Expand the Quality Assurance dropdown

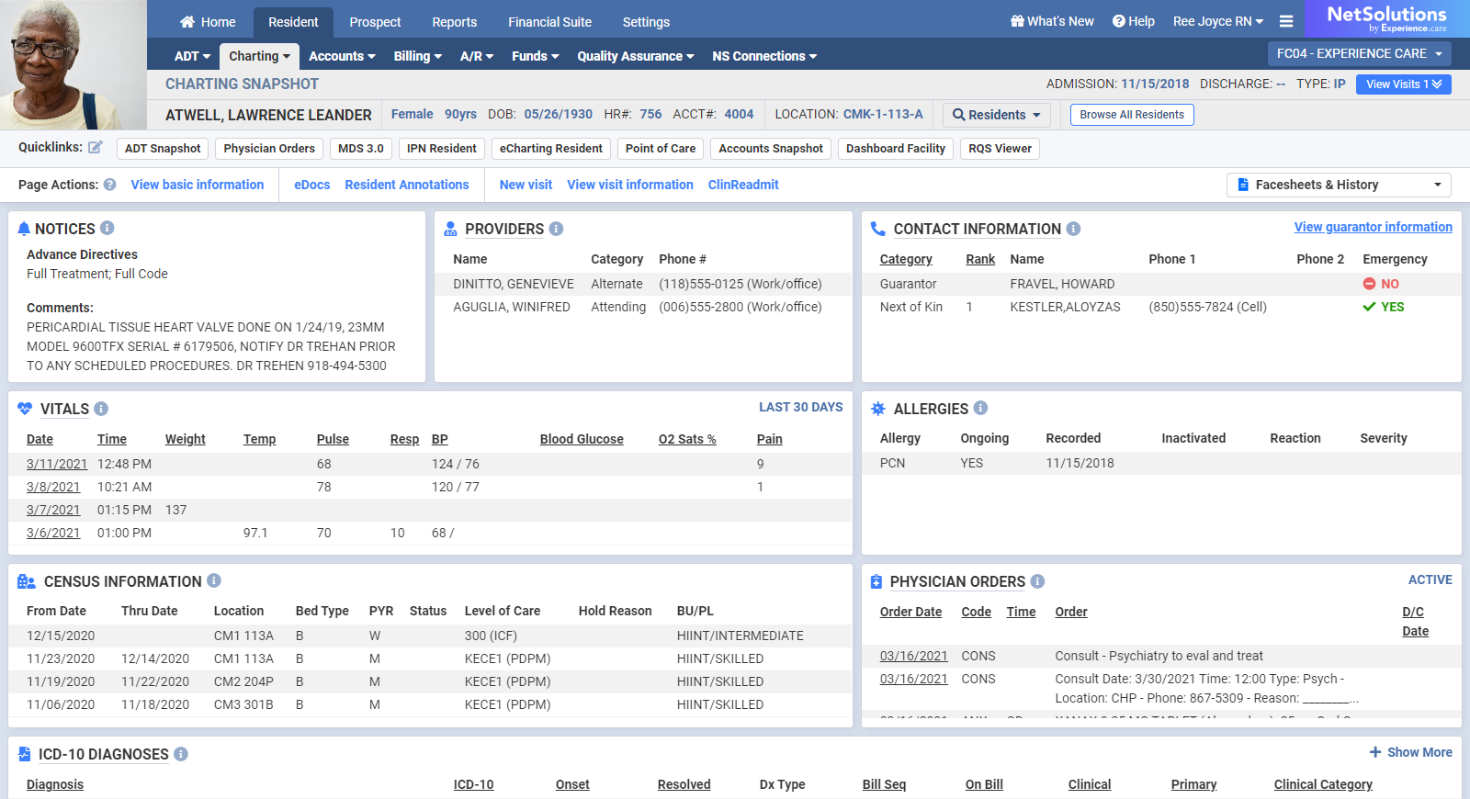[636, 56]
